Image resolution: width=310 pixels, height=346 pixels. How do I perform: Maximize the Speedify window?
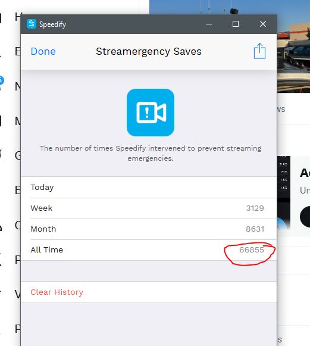[x=236, y=24]
